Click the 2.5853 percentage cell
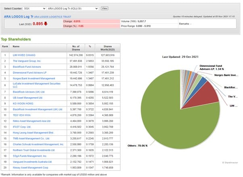This screenshot has height=177, width=243. pyautogui.click(x=90, y=61)
